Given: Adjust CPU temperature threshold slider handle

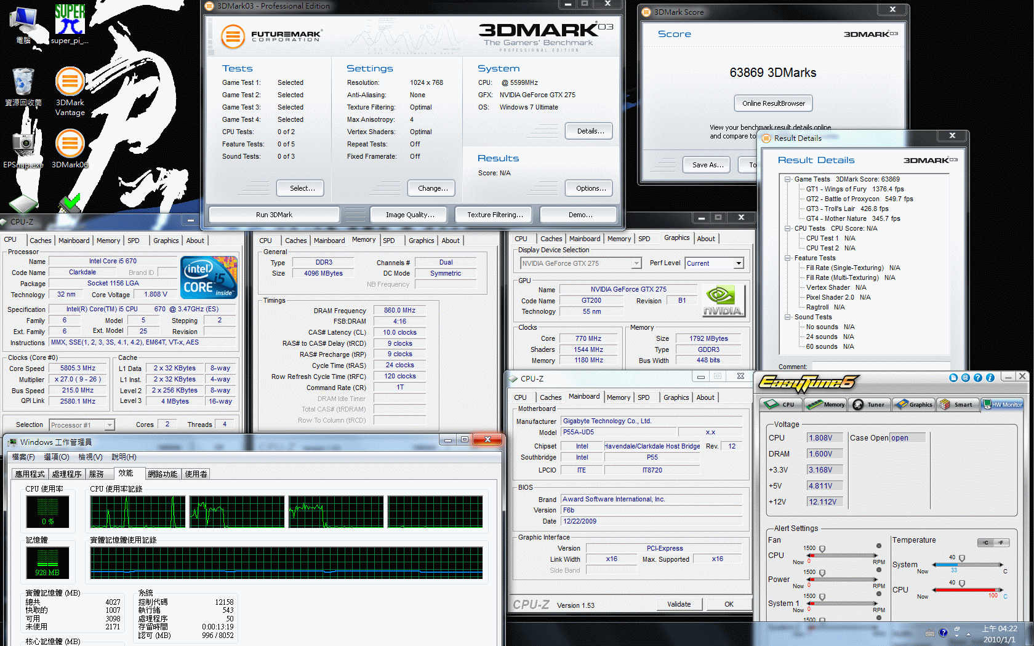Looking at the screenshot, I should pos(961,584).
